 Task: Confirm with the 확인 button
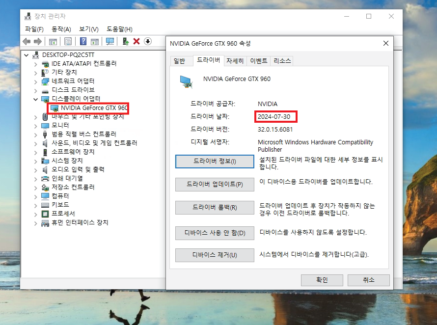[x=322, y=280]
